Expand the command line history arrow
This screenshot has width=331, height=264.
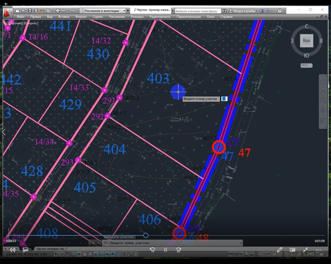click(241, 243)
